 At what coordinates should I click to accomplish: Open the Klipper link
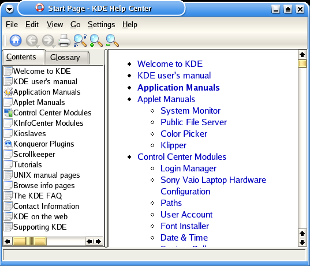(173, 145)
